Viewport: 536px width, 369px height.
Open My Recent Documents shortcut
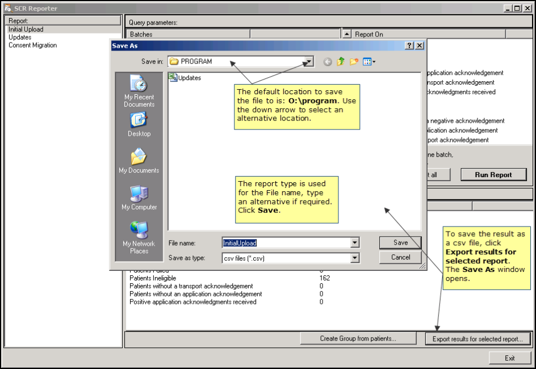coord(139,91)
